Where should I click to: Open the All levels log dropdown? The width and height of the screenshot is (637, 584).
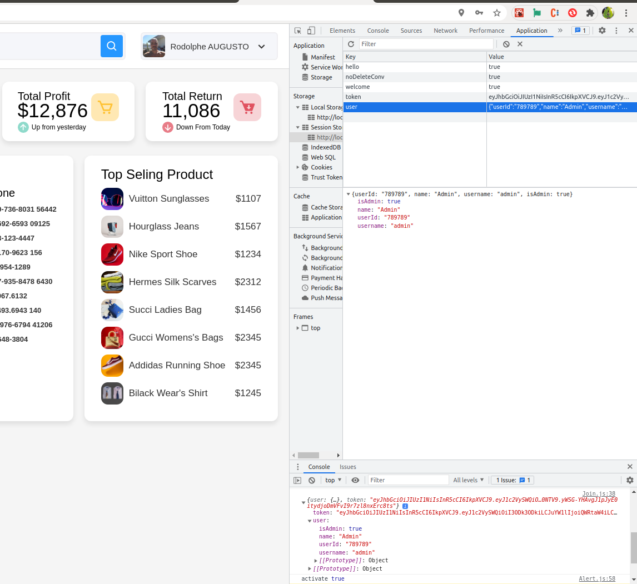(468, 480)
